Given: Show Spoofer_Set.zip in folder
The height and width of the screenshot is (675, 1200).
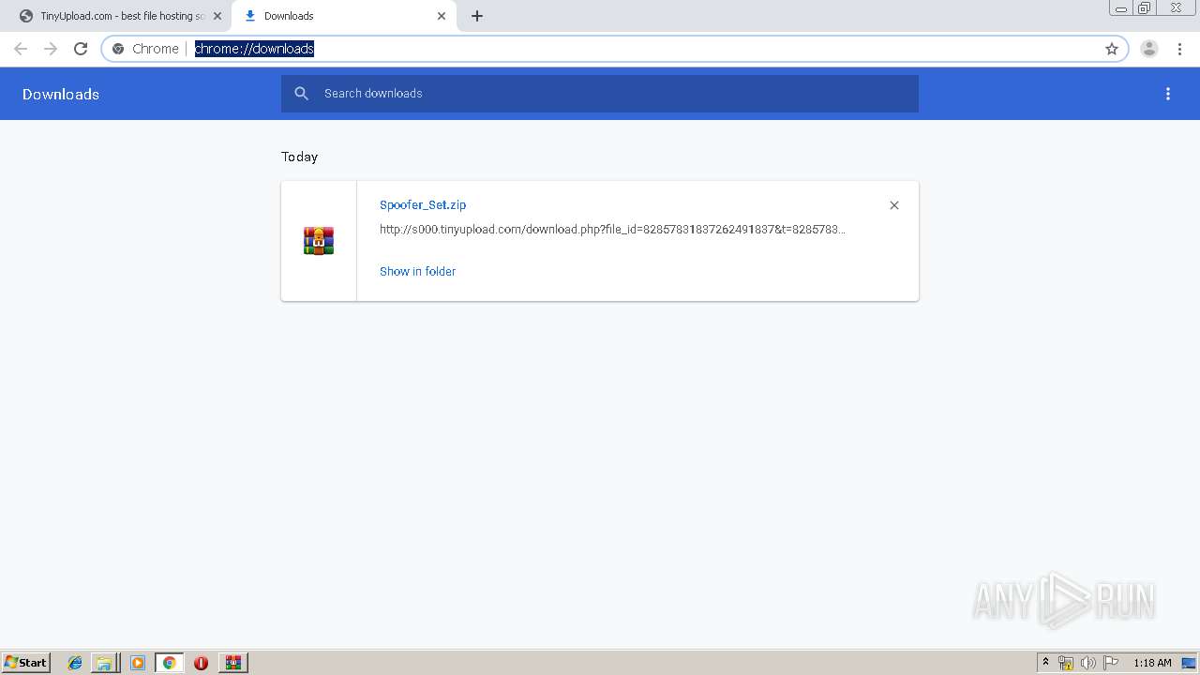Looking at the screenshot, I should tap(417, 271).
